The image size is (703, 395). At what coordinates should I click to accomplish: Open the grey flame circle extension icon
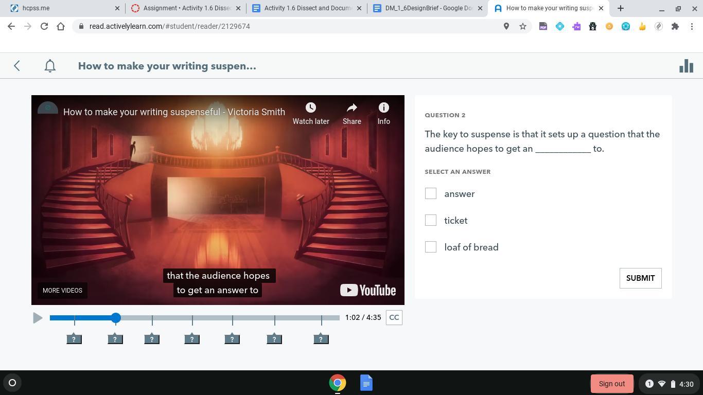659,26
